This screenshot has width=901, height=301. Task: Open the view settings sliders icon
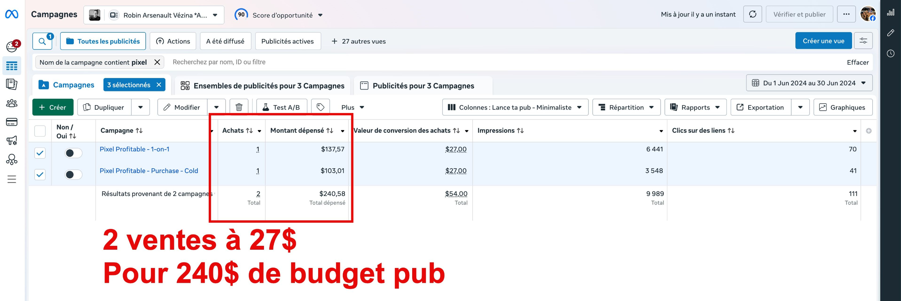click(863, 41)
